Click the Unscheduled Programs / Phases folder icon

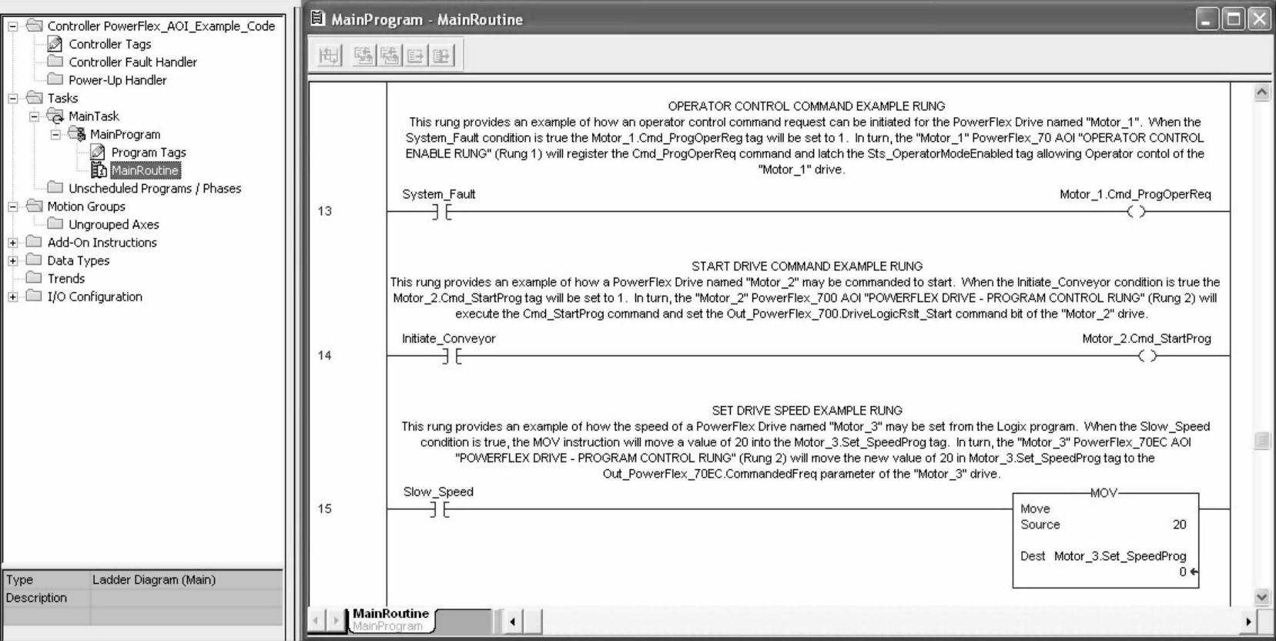pyautogui.click(x=55, y=187)
